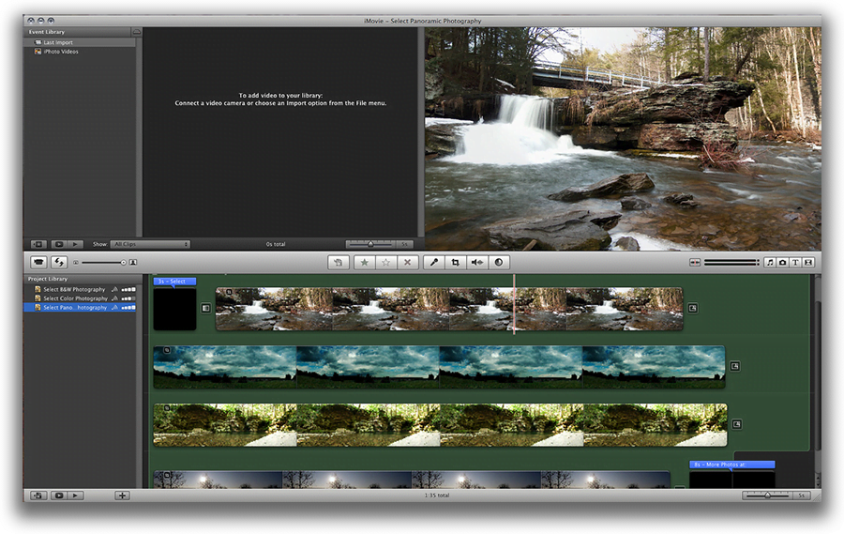844x534 pixels.
Task: Create new project with plus button
Action: point(122,496)
